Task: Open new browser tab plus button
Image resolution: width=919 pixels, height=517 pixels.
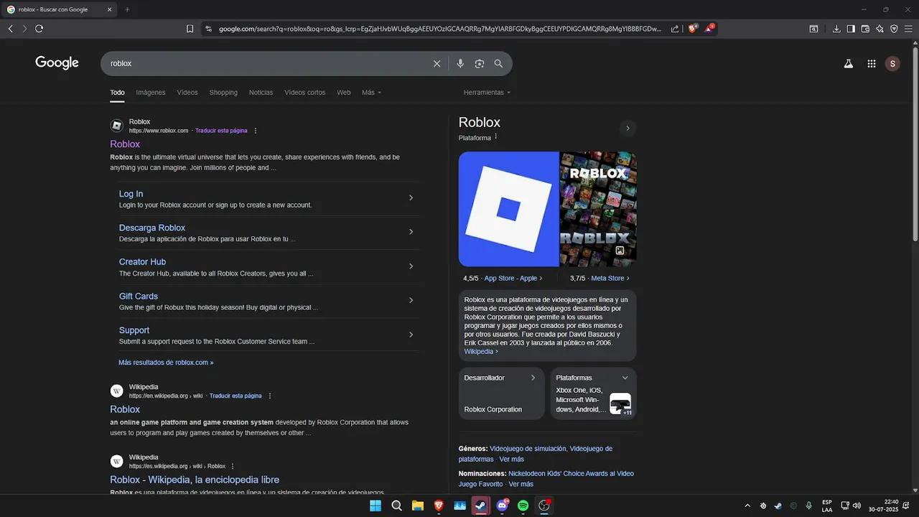Action: click(127, 10)
